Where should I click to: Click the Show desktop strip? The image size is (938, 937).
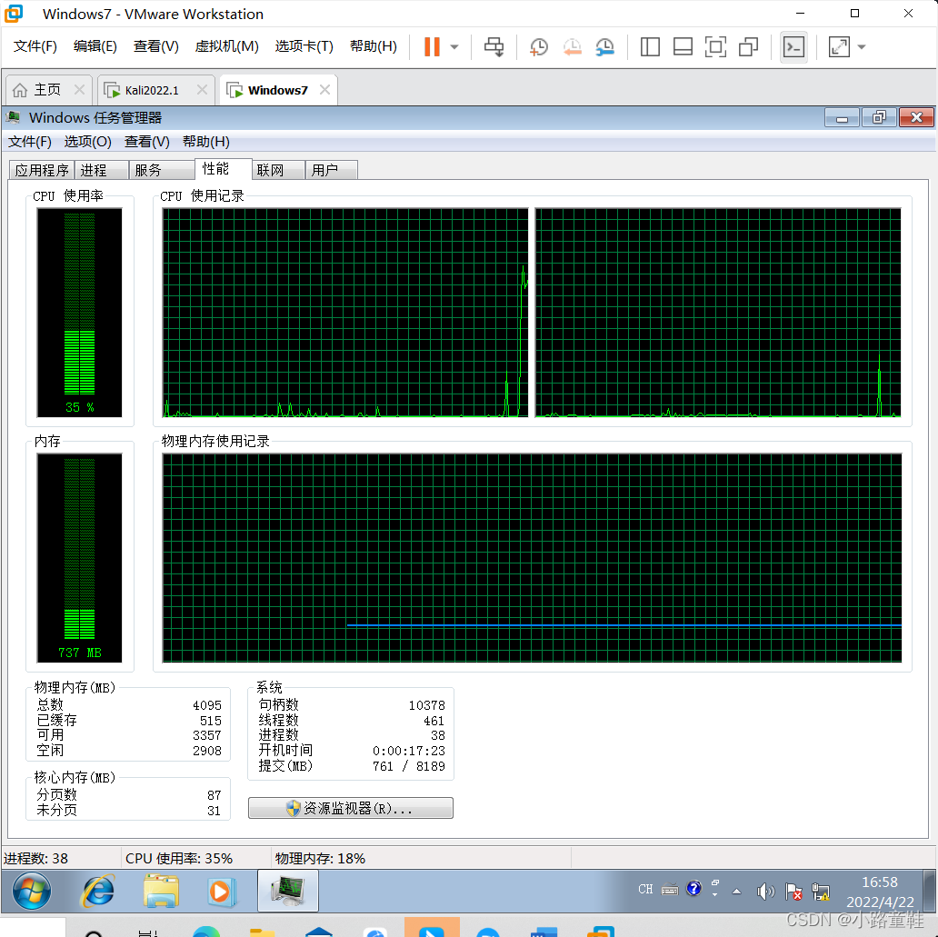coord(930,892)
